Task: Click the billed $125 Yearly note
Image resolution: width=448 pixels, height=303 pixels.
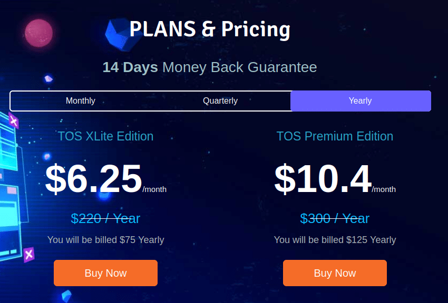Action: (335, 240)
